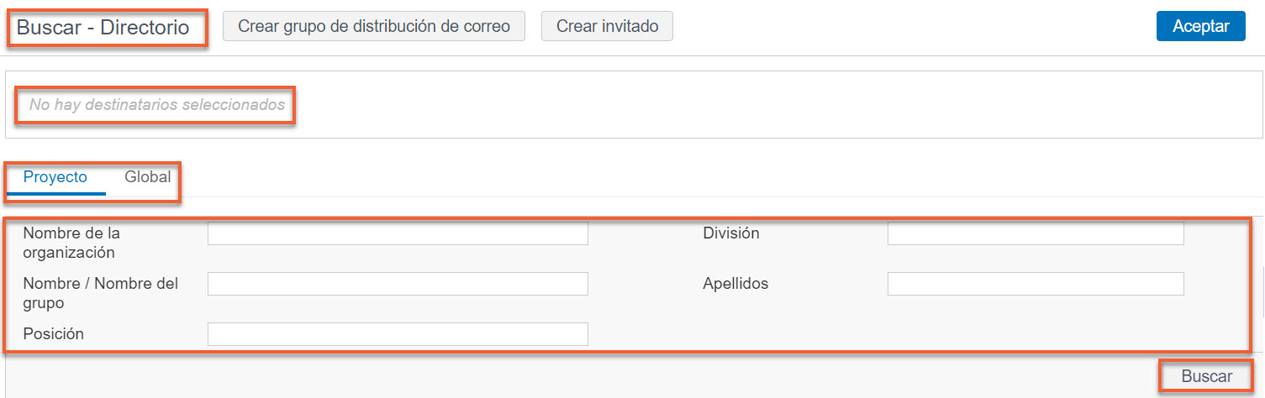Click the Apellidos label text

tap(735, 284)
